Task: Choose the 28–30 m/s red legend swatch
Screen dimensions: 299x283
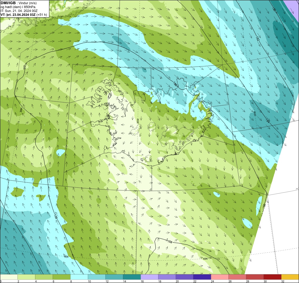Action: point(255,277)
